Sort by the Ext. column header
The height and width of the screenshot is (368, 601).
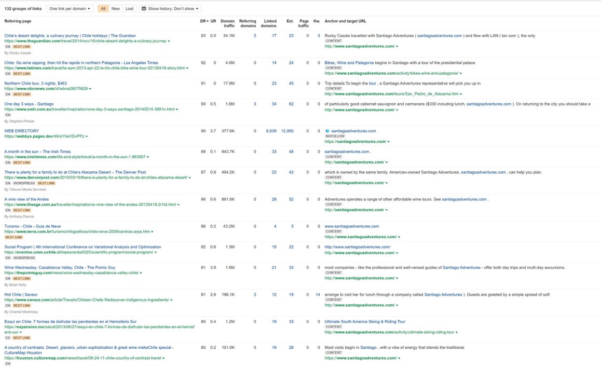pos(290,21)
